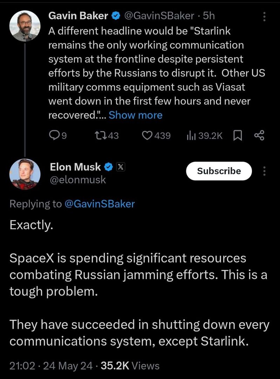Subscribe to Elon Musk
280x379 pixels.
219,171
